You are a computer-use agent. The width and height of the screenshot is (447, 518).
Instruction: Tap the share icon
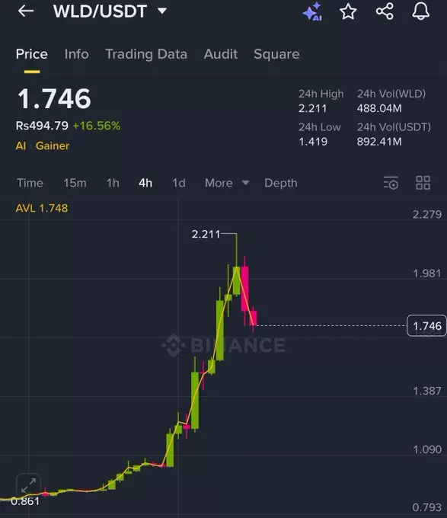click(385, 11)
